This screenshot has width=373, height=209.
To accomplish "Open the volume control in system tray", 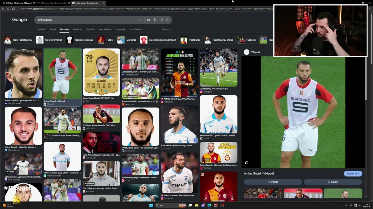I will pyautogui.click(x=359, y=206).
